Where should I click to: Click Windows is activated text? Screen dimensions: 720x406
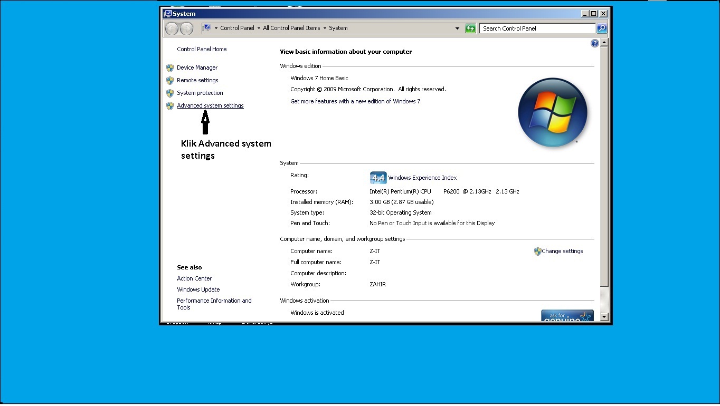(x=317, y=313)
